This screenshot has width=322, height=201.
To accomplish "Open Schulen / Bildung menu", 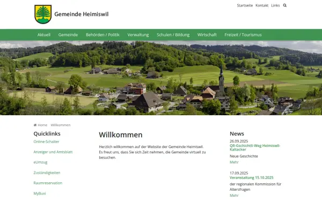I will pyautogui.click(x=173, y=35).
